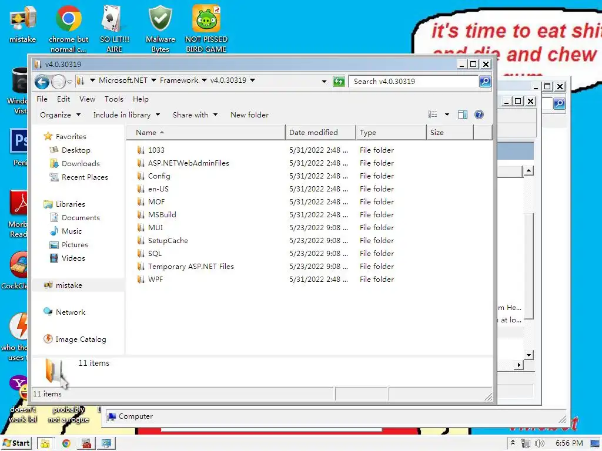
Task: Open the Tools menu
Action: pos(113,99)
